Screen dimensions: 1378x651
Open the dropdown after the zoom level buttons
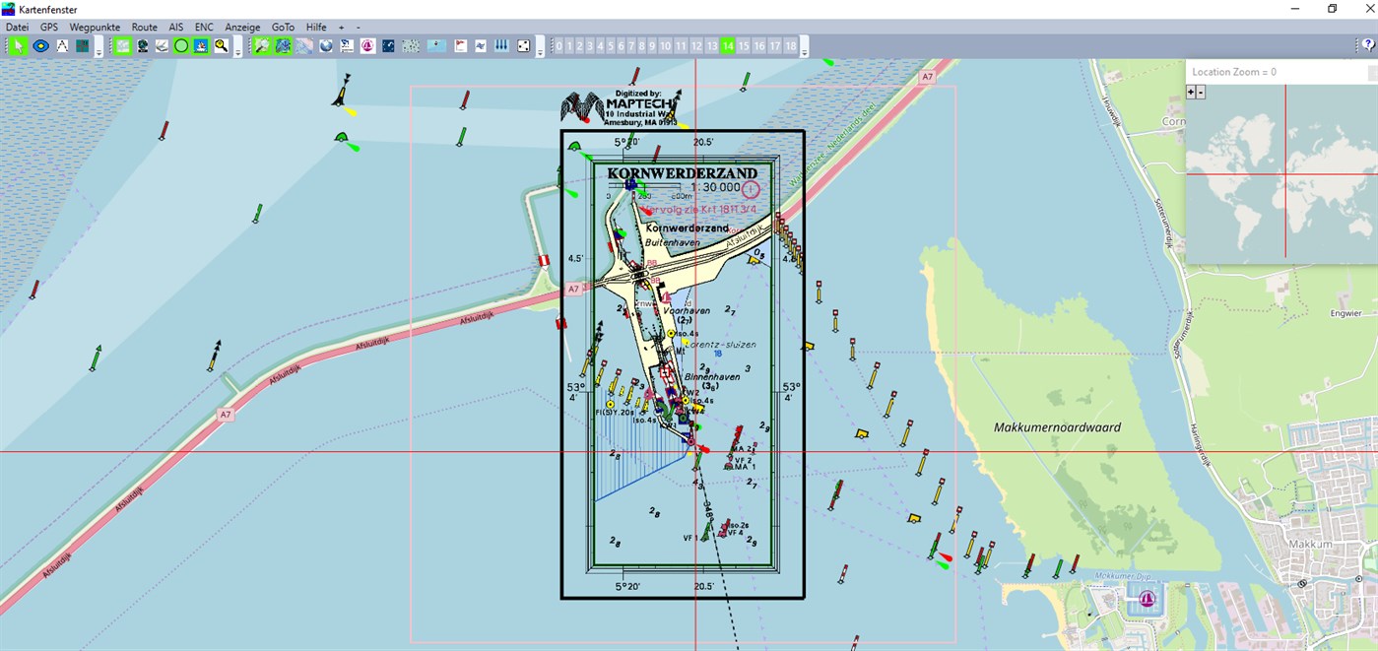click(805, 50)
